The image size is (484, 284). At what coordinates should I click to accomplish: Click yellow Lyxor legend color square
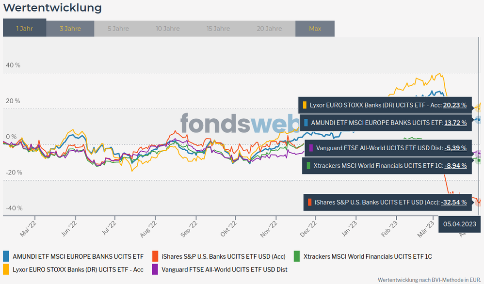coord(6,269)
